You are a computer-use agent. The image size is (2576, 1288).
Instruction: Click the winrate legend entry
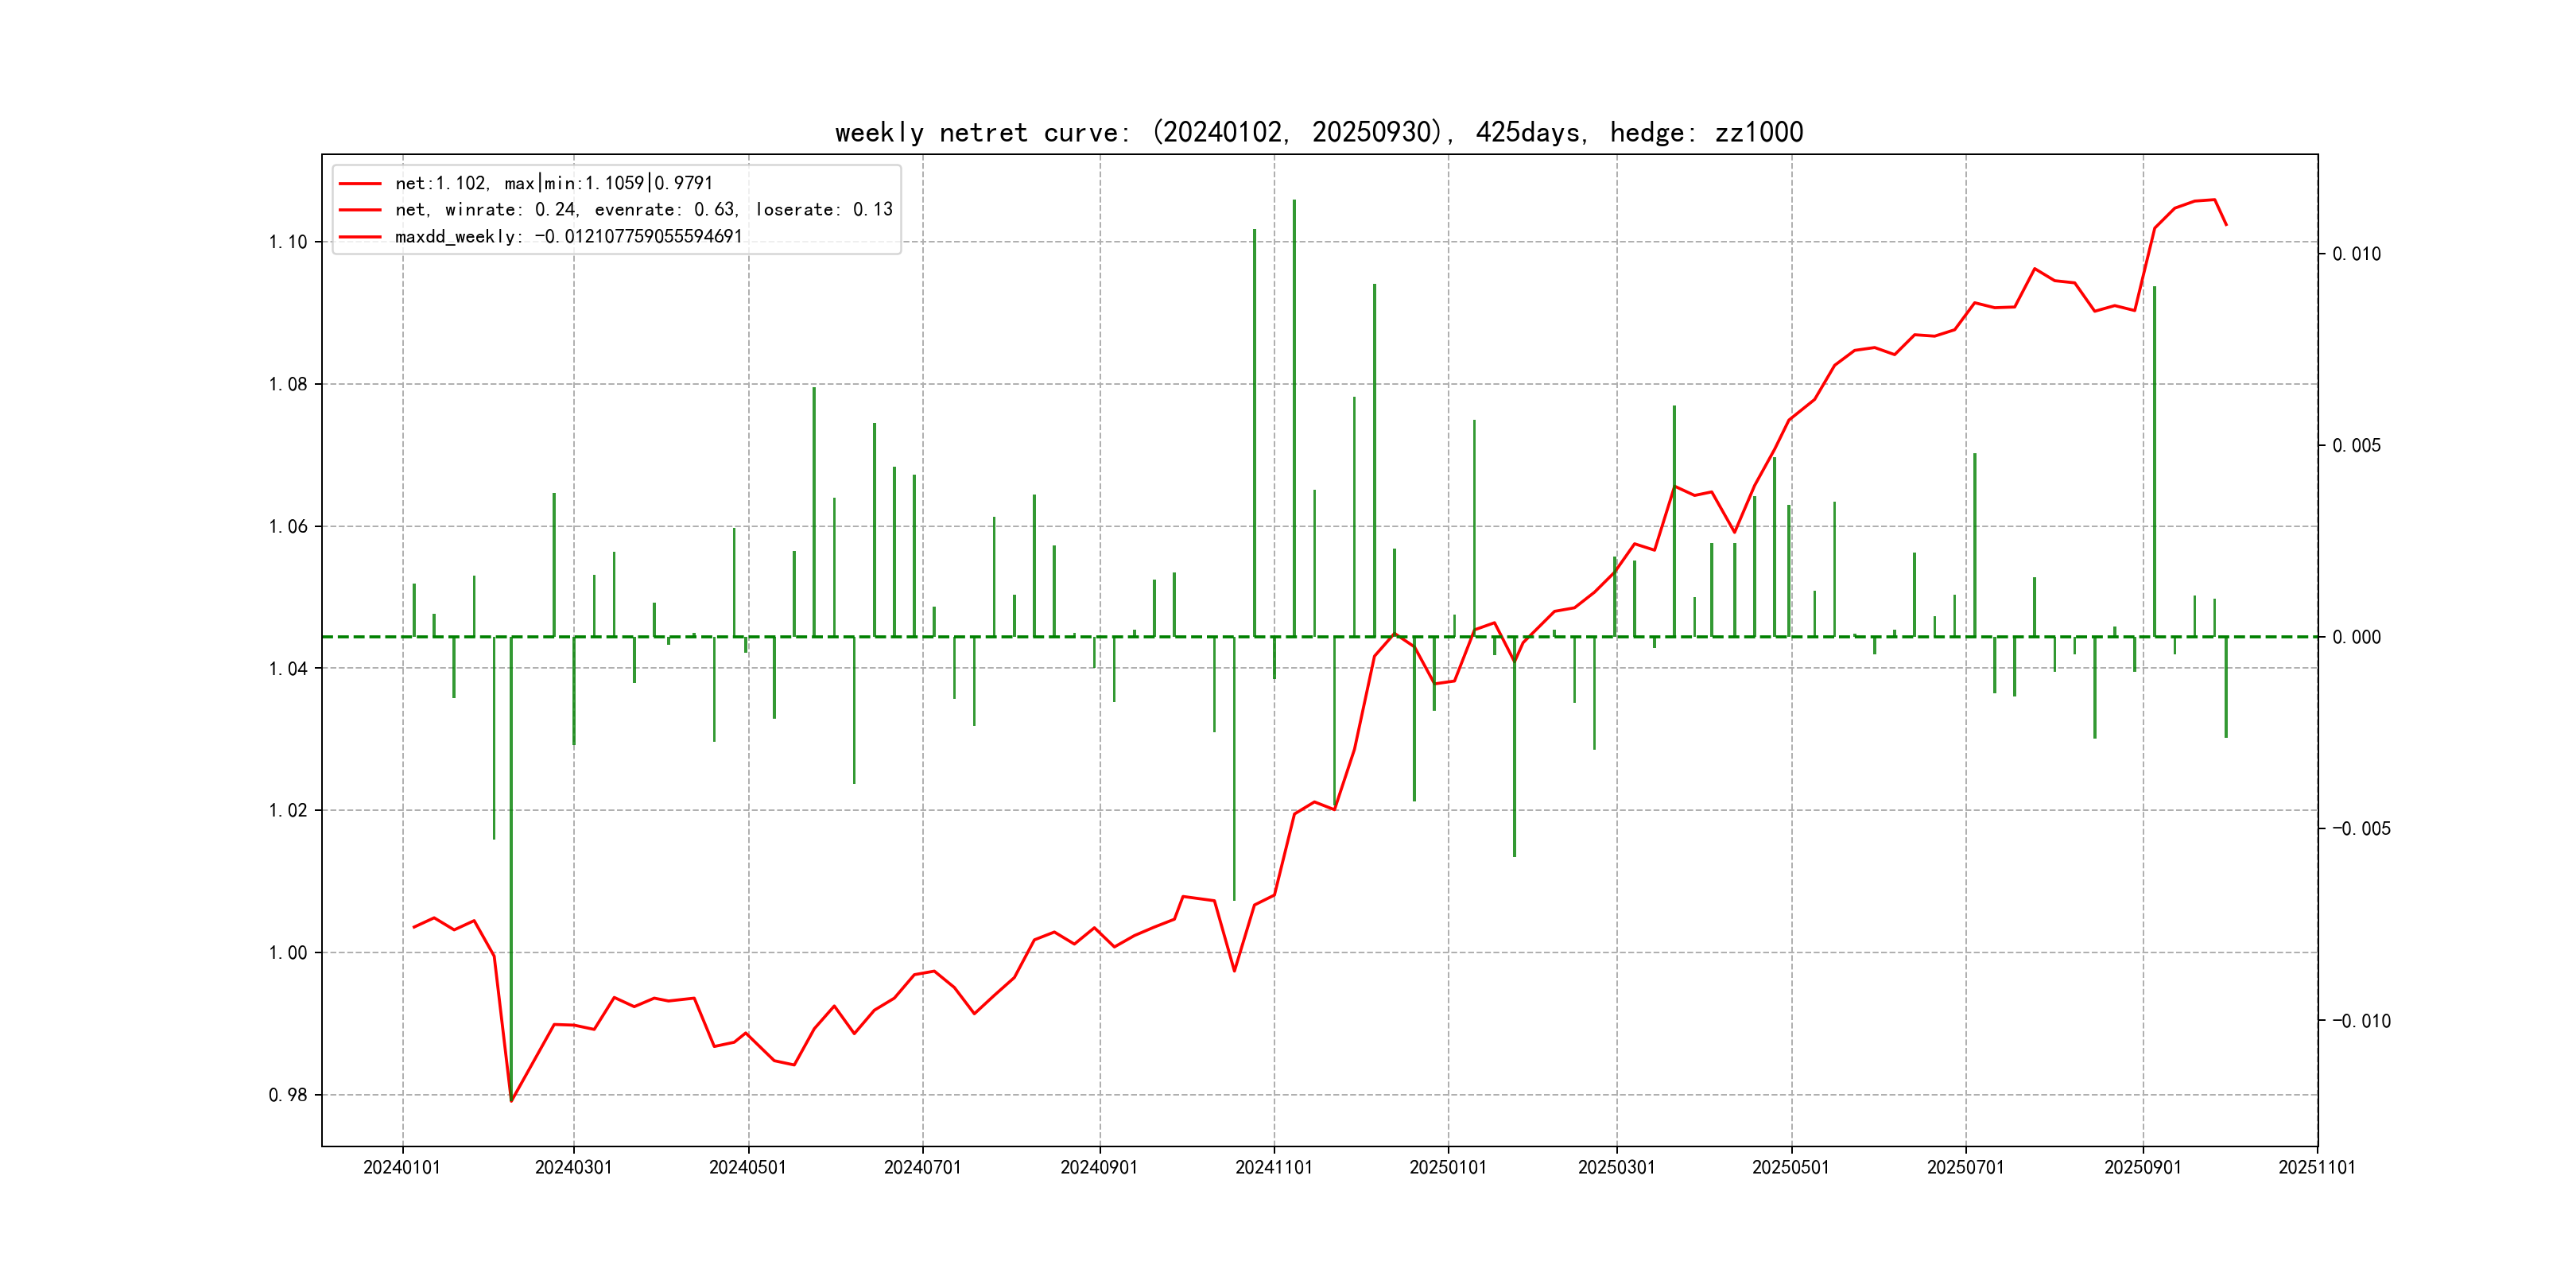tap(643, 210)
